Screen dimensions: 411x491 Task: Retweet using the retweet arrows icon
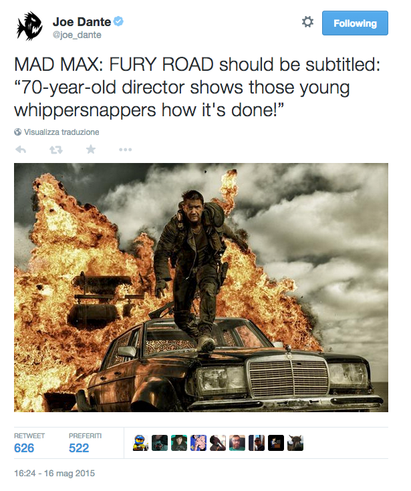point(56,150)
